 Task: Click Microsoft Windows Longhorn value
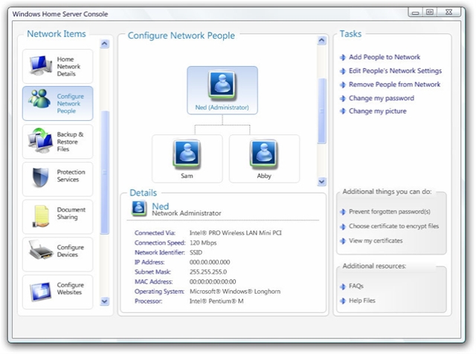(x=235, y=292)
